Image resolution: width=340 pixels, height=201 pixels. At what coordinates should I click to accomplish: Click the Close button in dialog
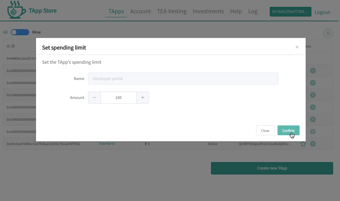[x=265, y=130]
